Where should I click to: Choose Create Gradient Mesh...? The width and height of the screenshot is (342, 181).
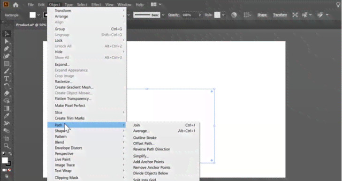[87, 87]
